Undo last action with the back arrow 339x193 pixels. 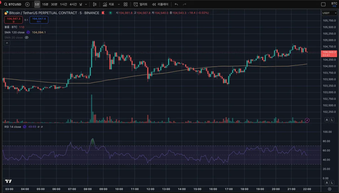[176, 4]
